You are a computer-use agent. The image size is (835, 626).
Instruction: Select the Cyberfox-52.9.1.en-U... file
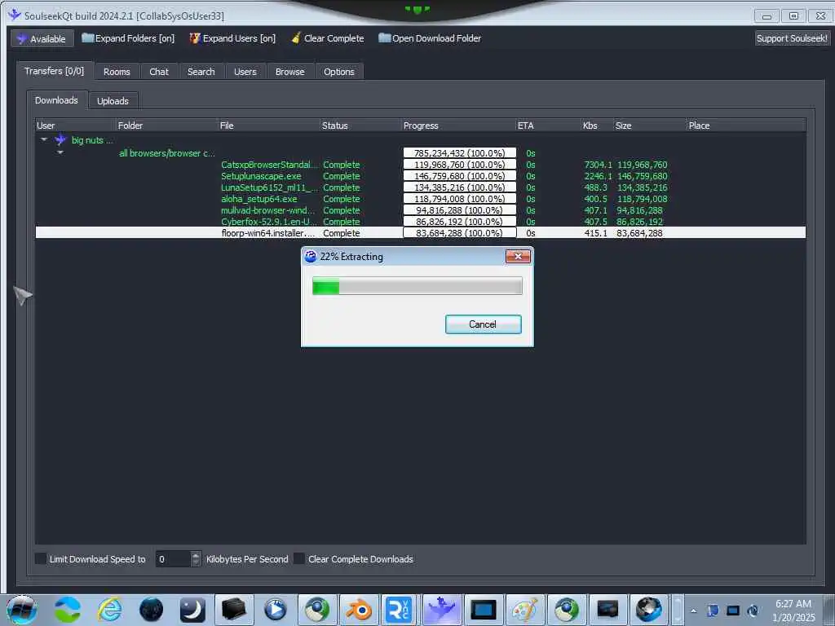click(420, 222)
